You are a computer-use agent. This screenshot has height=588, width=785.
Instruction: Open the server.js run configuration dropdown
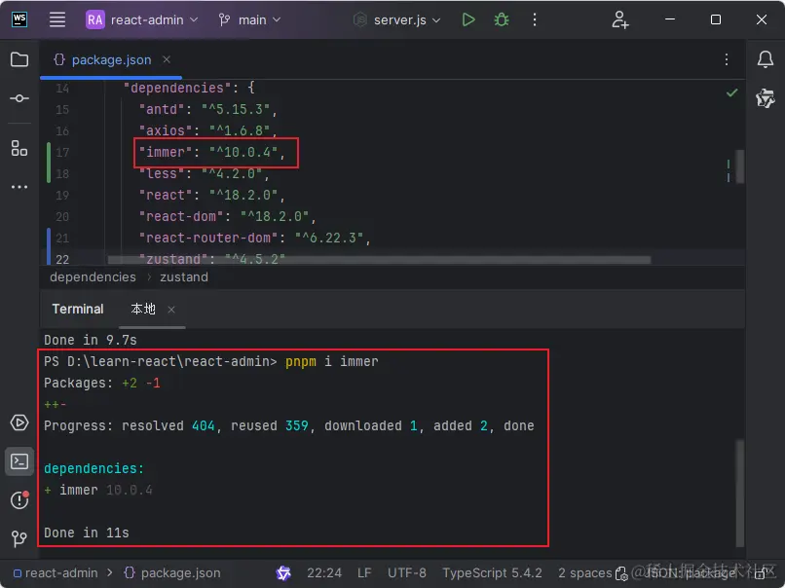coord(397,20)
